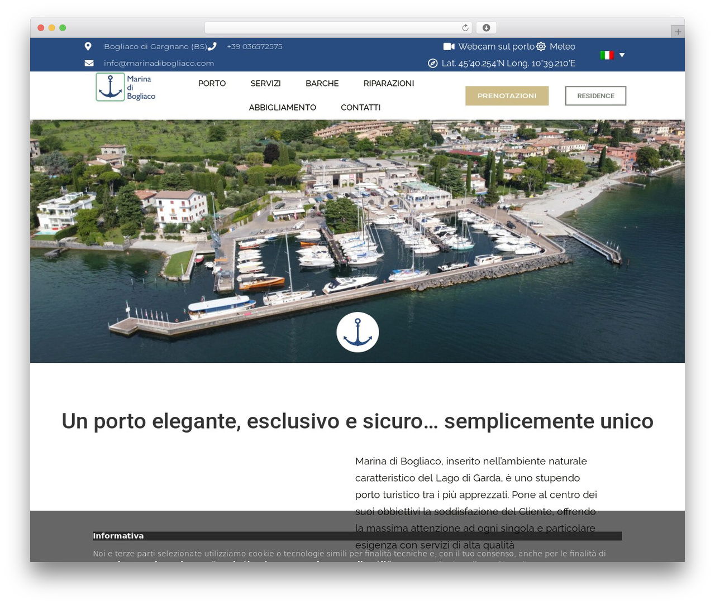Click the round anchor icon on hero image
Screen dimensions: 715x605
click(x=357, y=332)
